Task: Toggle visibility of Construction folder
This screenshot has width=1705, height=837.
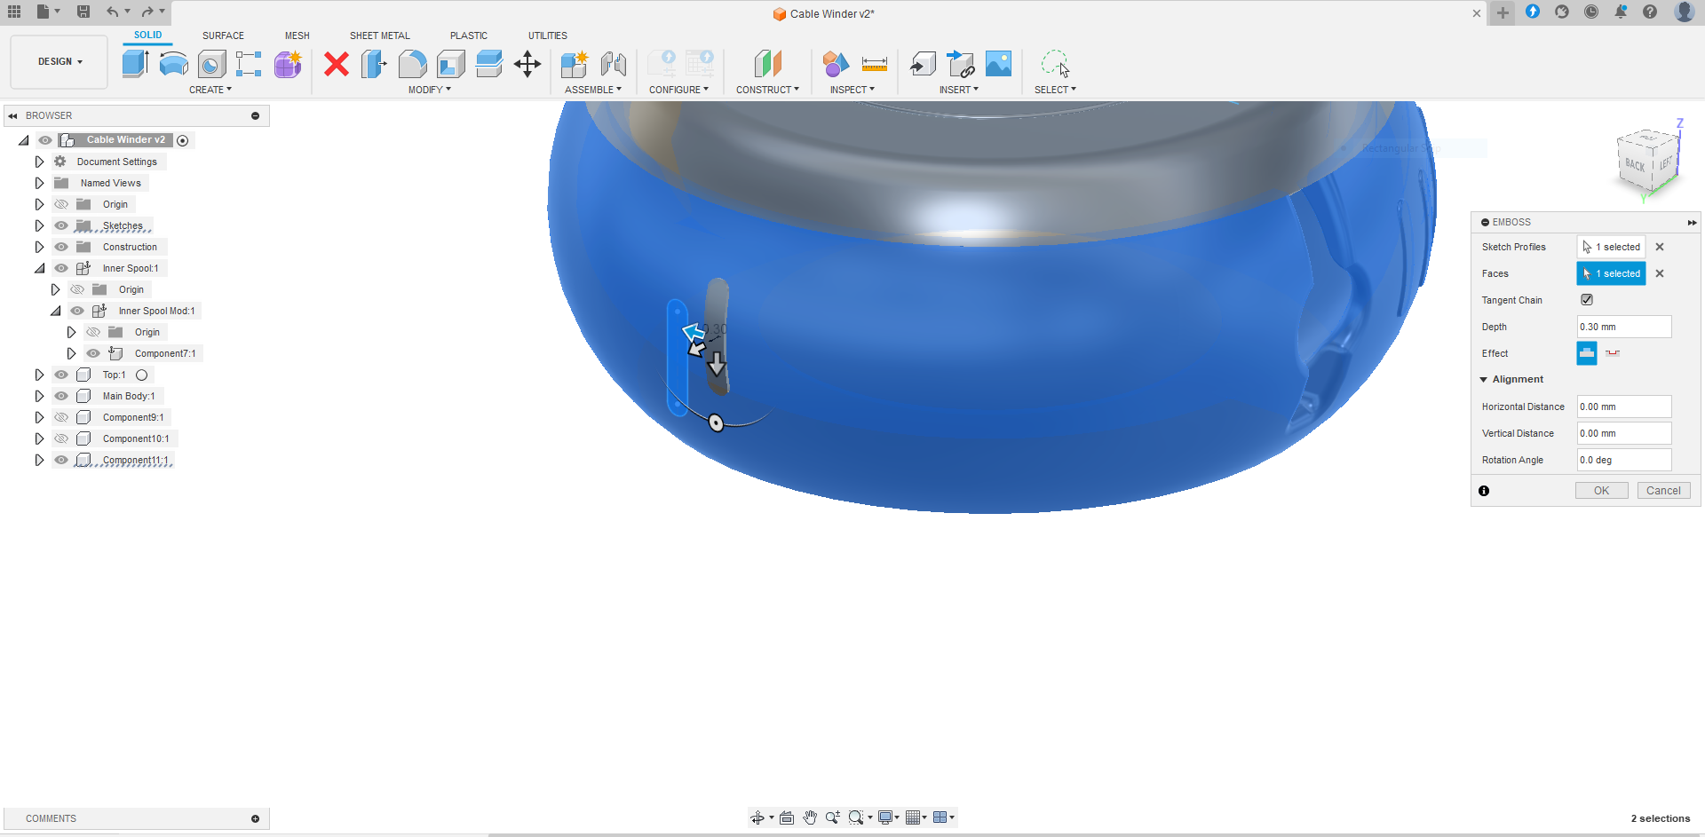Action: tap(61, 247)
